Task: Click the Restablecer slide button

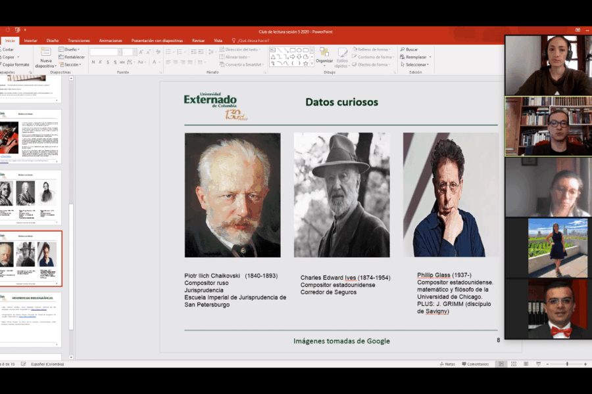Action: tap(72, 57)
